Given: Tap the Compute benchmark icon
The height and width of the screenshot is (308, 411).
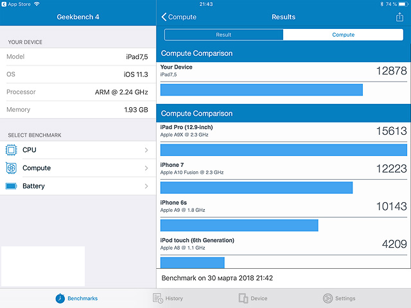Looking at the screenshot, I should [x=11, y=168].
